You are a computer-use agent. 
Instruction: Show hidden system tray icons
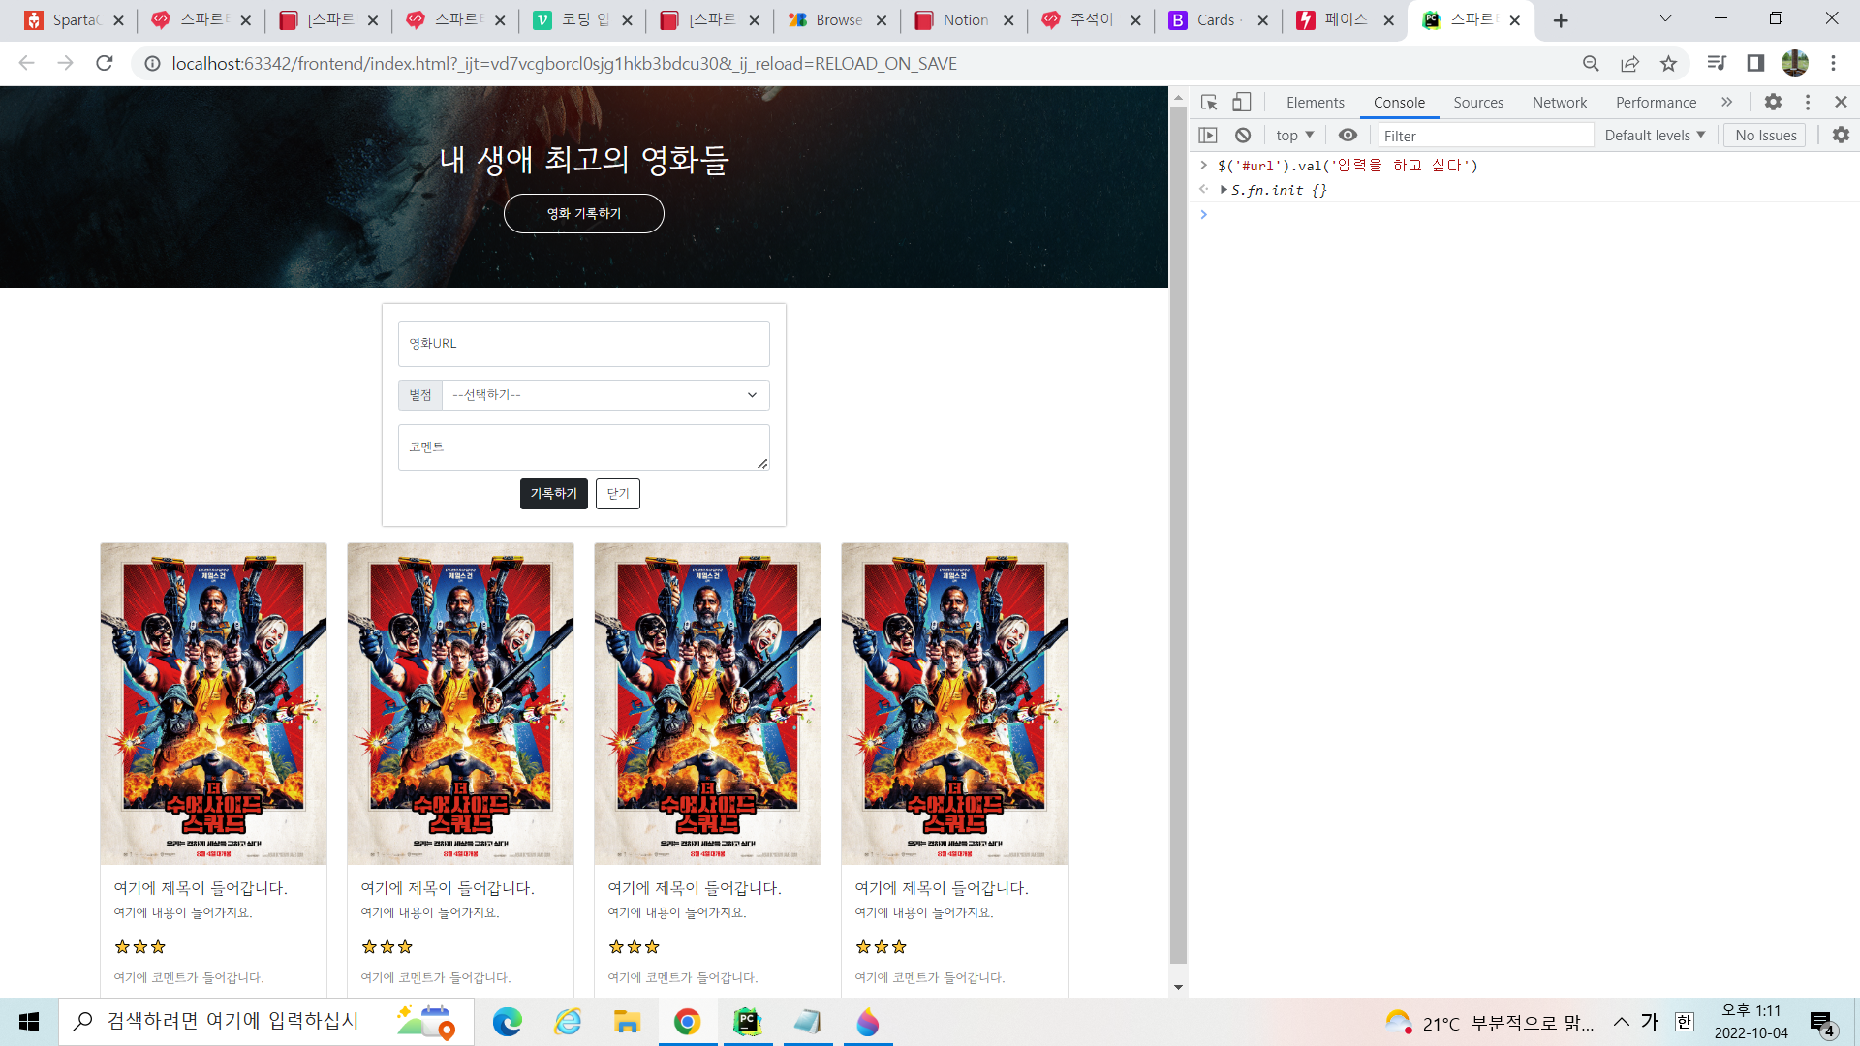click(1621, 1022)
